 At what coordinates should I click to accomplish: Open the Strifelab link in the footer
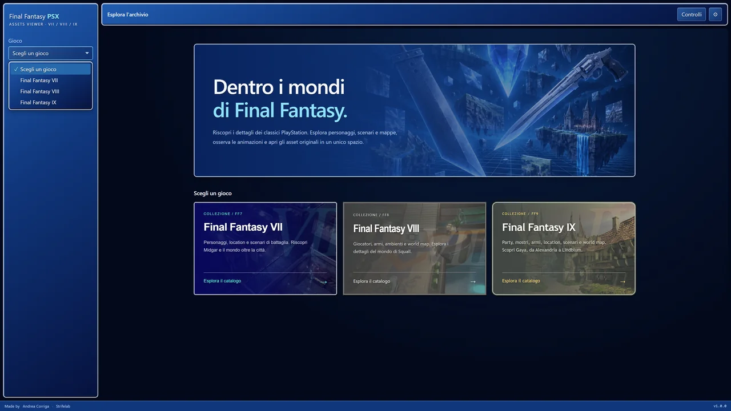click(63, 406)
